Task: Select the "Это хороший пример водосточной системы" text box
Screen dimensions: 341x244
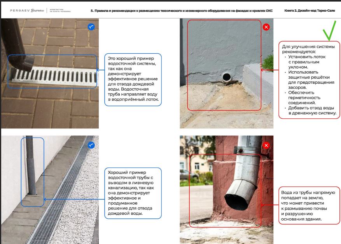Action: pos(133,80)
